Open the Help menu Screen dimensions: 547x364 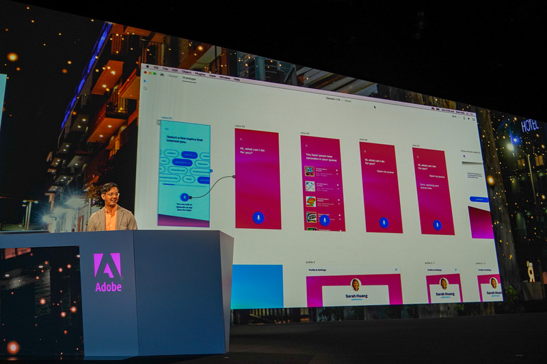point(237,79)
